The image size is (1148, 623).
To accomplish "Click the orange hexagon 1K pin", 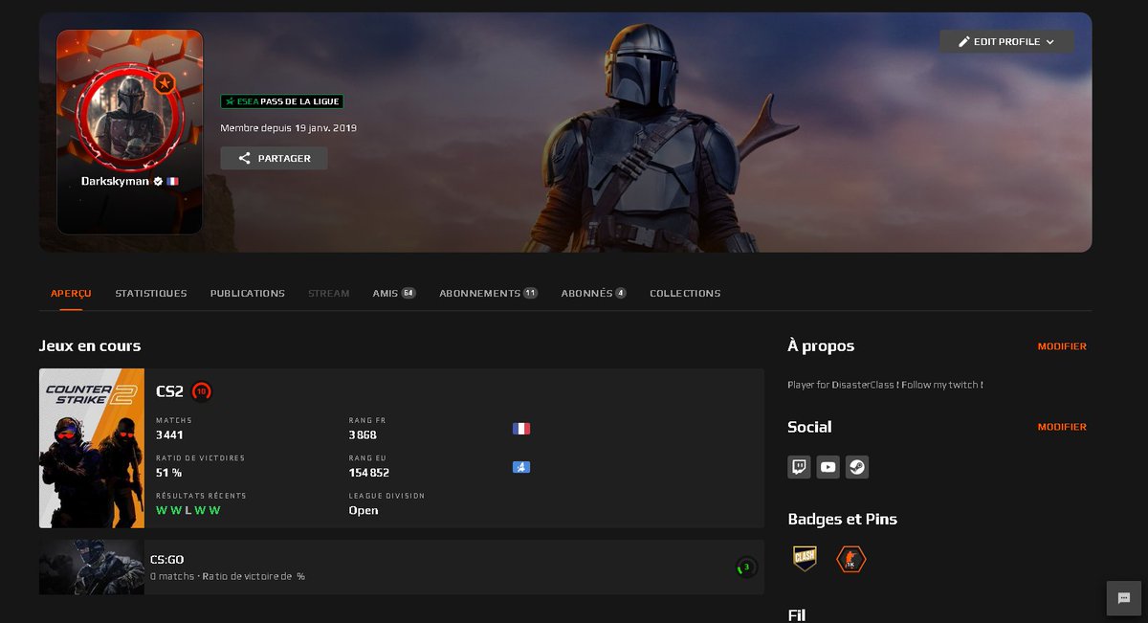I will pyautogui.click(x=850, y=559).
